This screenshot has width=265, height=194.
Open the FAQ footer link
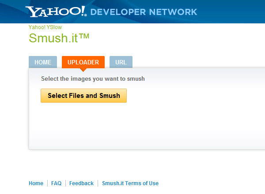click(x=56, y=183)
